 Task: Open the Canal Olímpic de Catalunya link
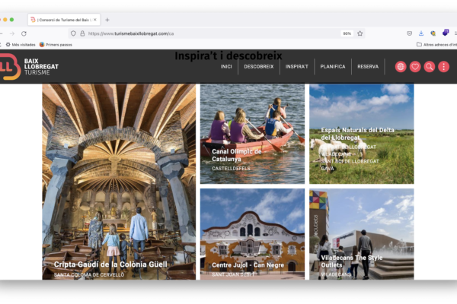[237, 155]
